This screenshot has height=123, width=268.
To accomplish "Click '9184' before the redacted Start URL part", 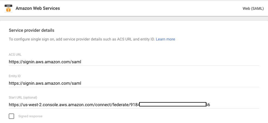I will point(135,105).
